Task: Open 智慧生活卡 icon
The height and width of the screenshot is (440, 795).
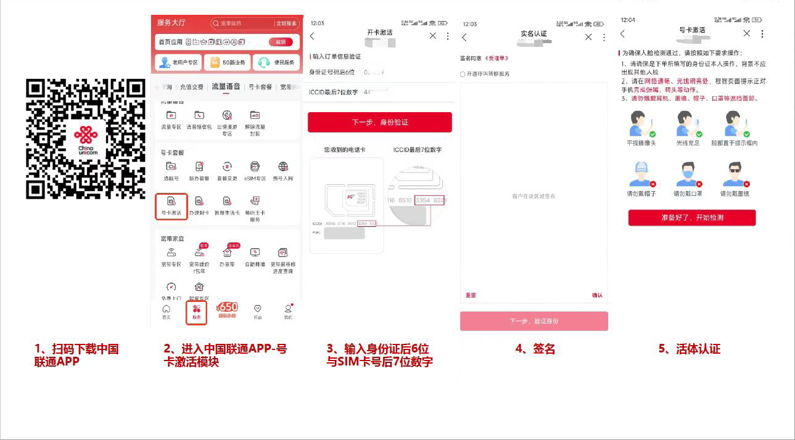Action: pos(227,201)
